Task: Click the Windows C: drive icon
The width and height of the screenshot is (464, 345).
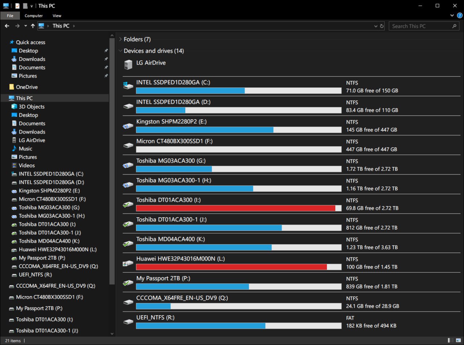Action: tap(128, 86)
